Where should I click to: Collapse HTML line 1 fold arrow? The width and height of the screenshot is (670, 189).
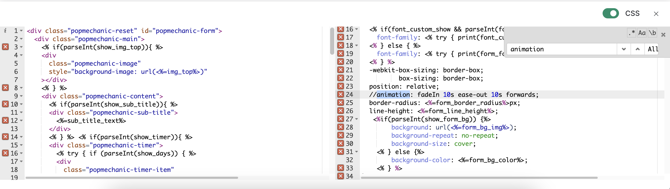click(x=21, y=31)
